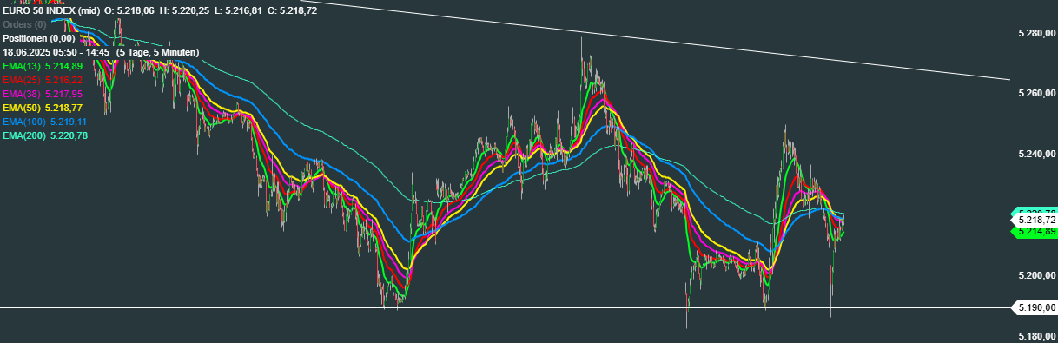Select the EMA(13) 5.214,89 legend entry
This screenshot has width=1058, height=343.
coord(43,66)
